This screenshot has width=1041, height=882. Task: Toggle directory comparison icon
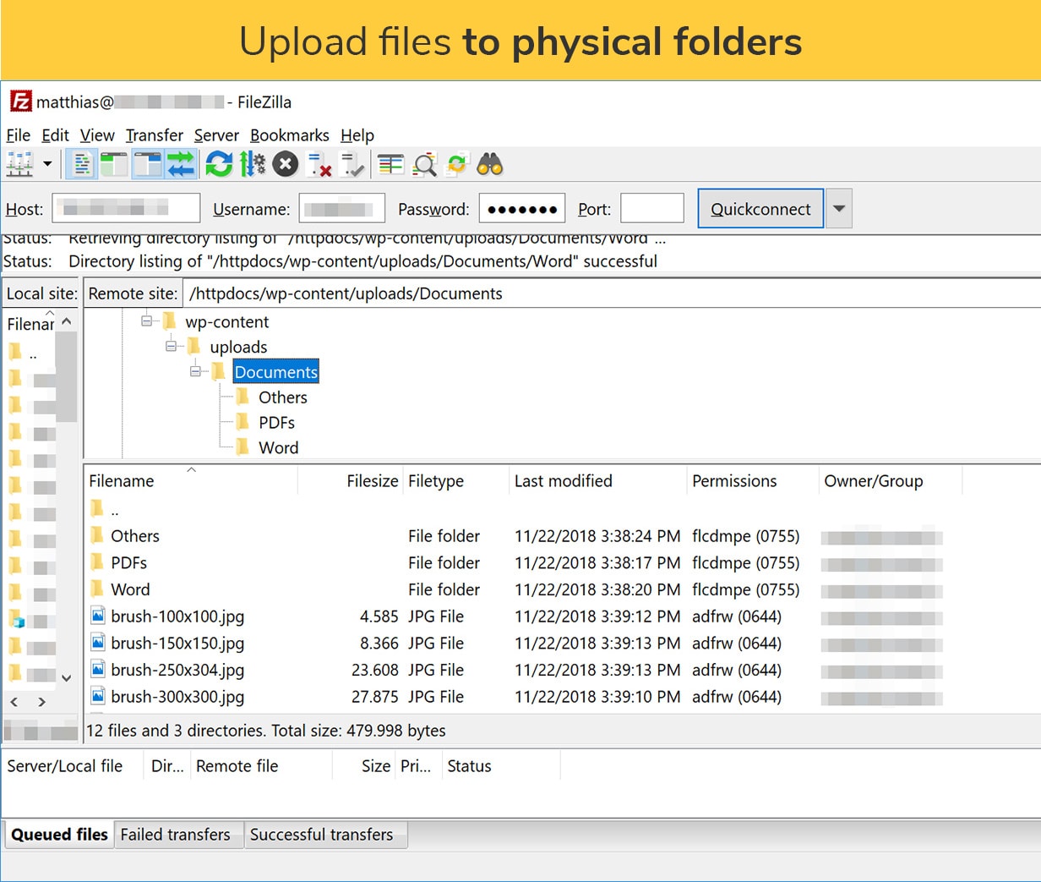pyautogui.click(x=424, y=164)
